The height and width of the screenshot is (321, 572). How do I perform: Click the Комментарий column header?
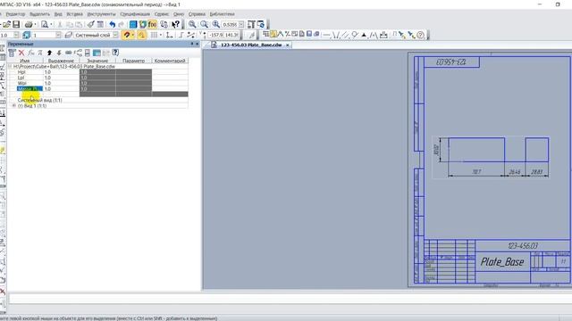[x=170, y=61]
